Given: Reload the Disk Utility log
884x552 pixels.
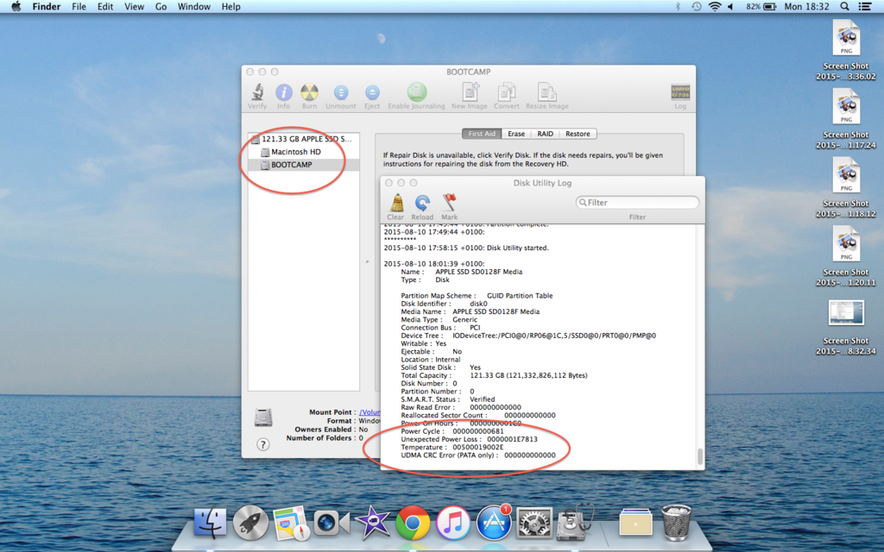Looking at the screenshot, I should 422,206.
